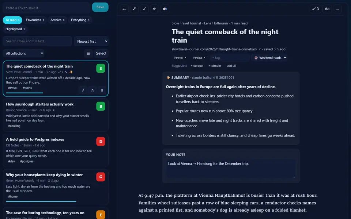The image size is (351, 219).
Task: Delete the night train card
Action: pos(102,90)
